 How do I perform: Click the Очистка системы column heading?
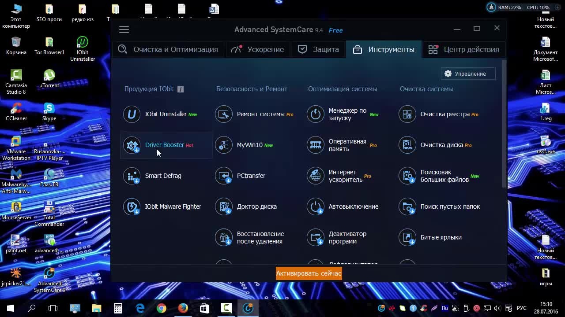(x=426, y=89)
